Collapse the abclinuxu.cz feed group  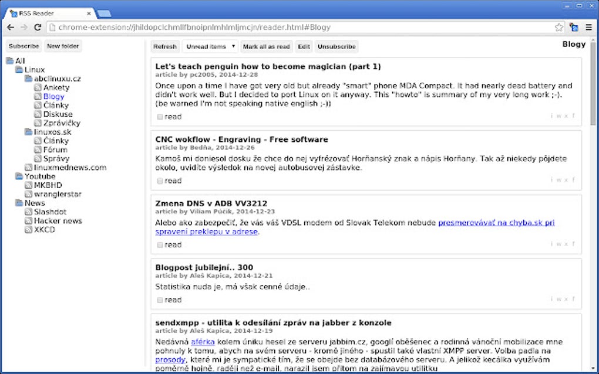point(29,78)
